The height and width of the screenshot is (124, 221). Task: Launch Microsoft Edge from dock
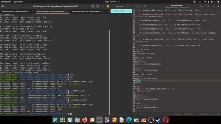point(129,120)
